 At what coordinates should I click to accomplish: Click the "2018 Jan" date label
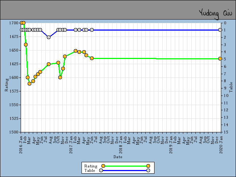(121, 145)
